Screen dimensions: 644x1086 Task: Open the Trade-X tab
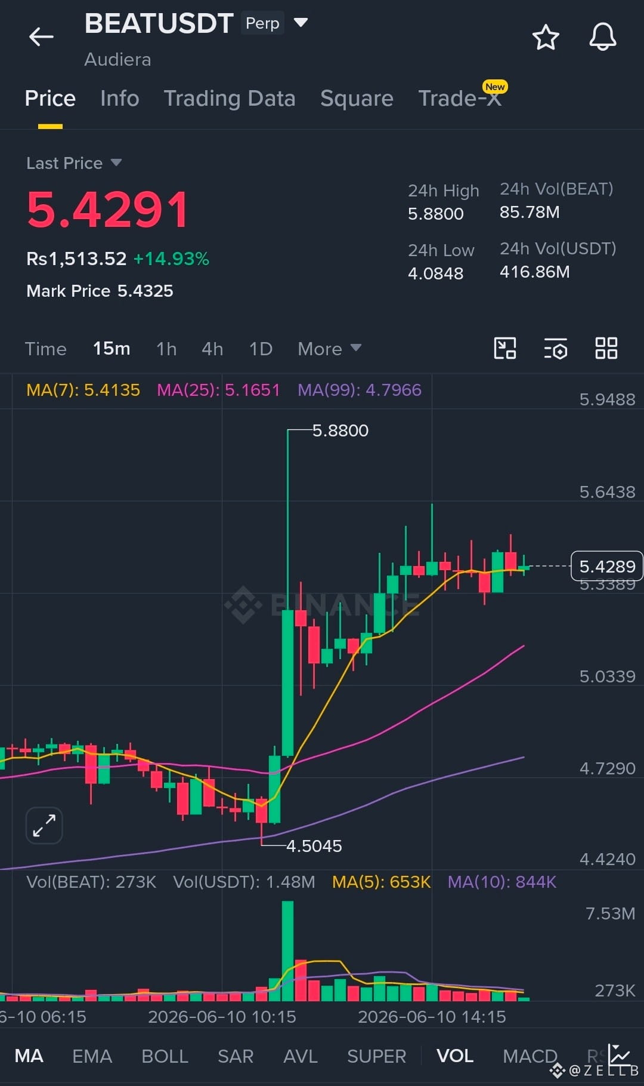460,99
